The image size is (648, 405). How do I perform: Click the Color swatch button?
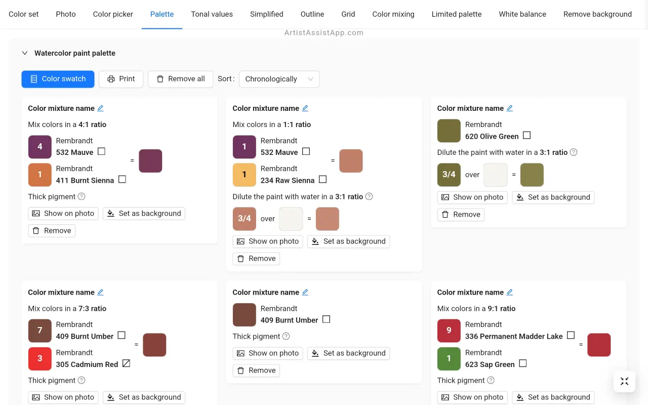click(58, 79)
